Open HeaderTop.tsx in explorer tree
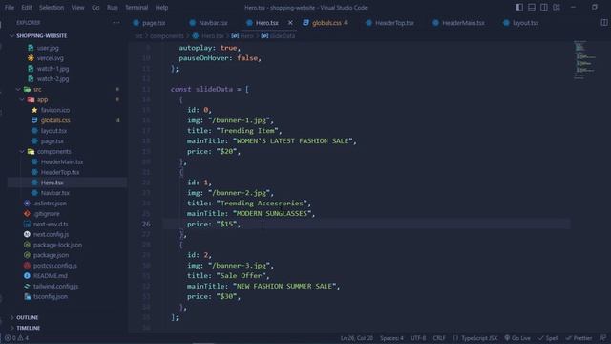The image size is (611, 344). (60, 172)
